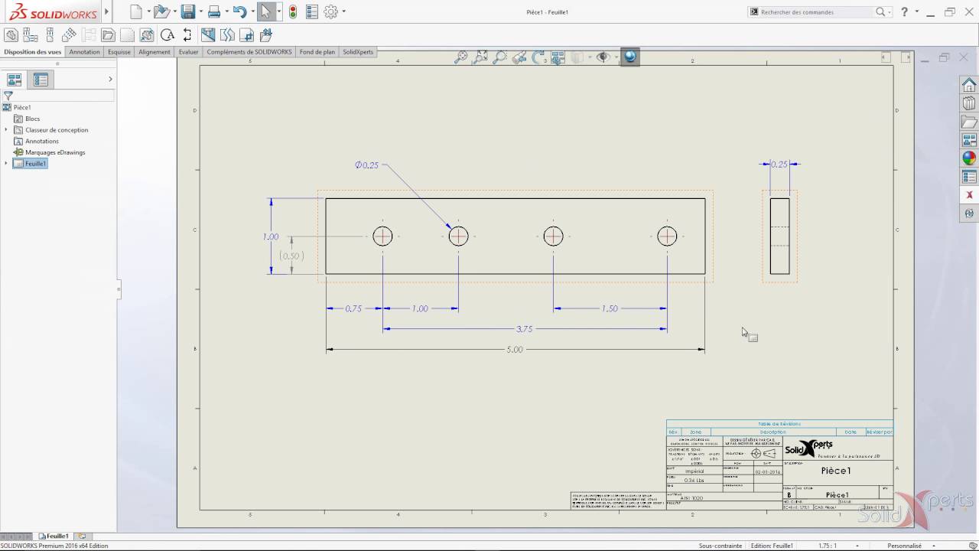Open File Explorer folder in task pane

[x=969, y=122]
